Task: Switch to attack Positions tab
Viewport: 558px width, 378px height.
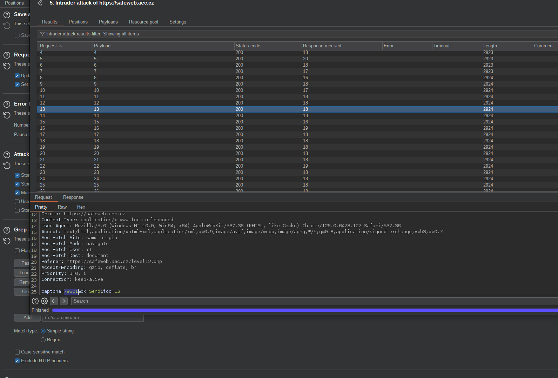Action: 78,22
